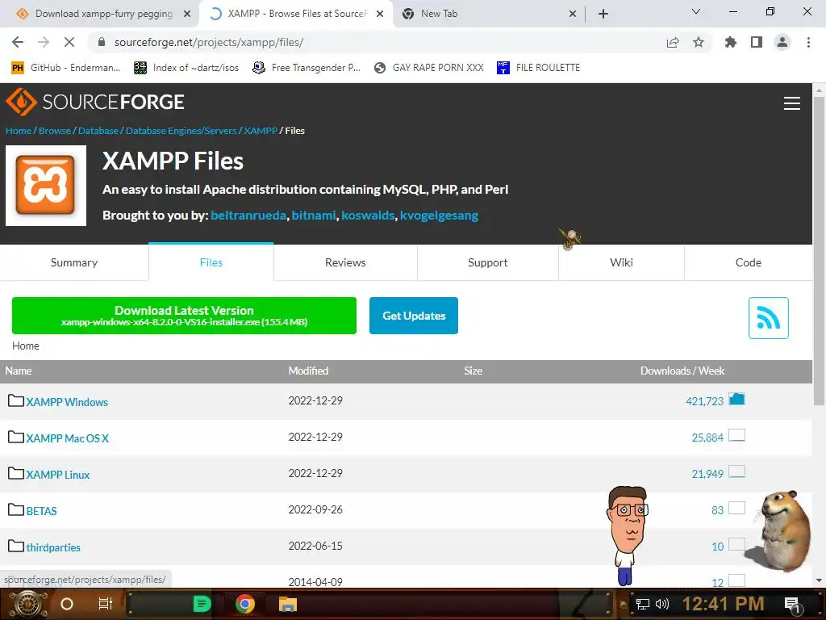Click the XAMPP Linux folder icon
826x620 pixels.
click(x=16, y=473)
